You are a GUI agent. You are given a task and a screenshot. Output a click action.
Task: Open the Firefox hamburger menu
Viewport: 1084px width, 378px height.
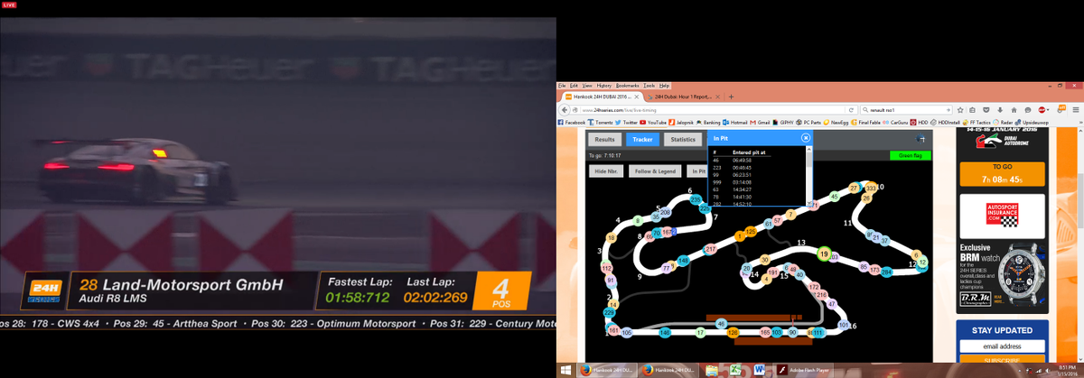click(1075, 110)
